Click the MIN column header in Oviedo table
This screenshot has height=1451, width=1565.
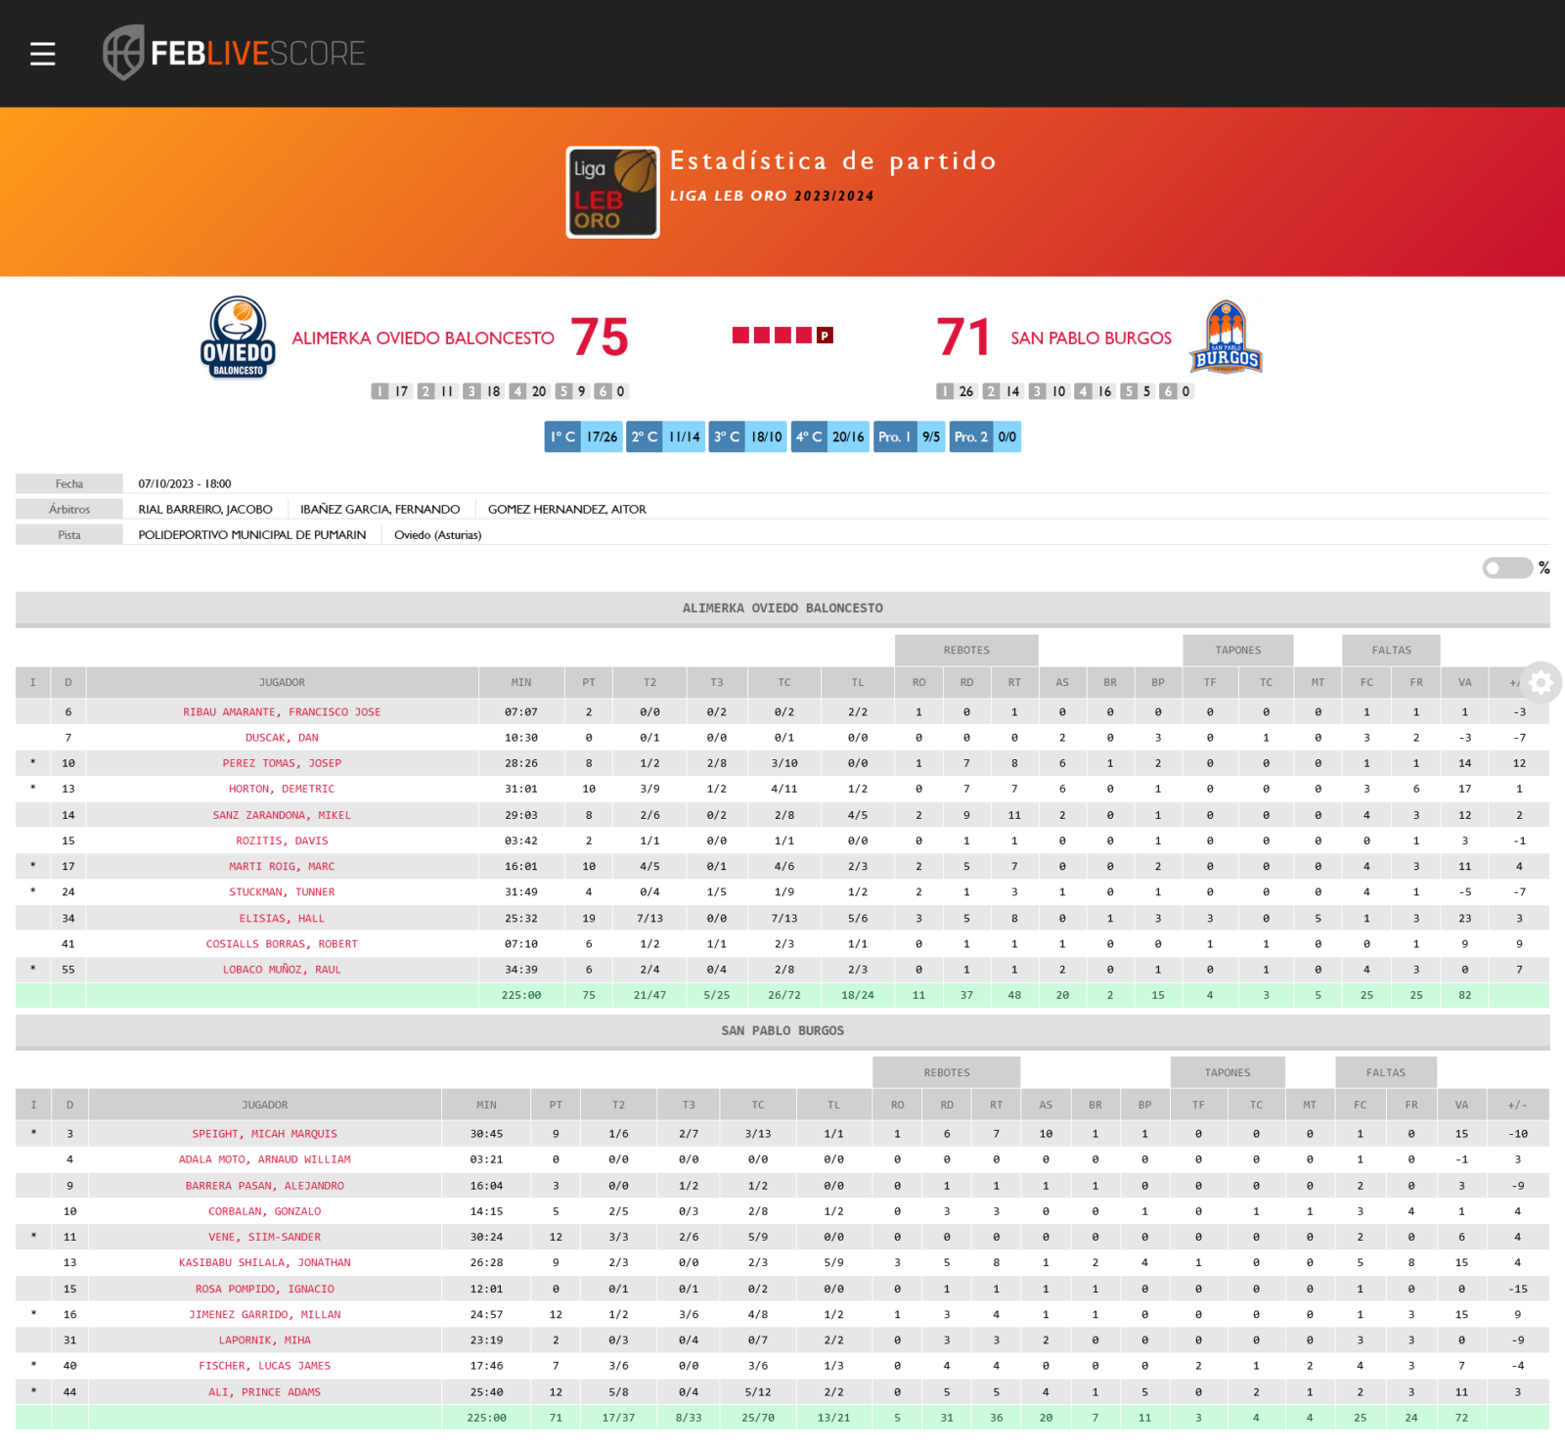pyautogui.click(x=521, y=682)
